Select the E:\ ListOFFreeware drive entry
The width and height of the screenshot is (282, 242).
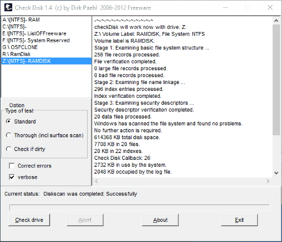pos(34,33)
